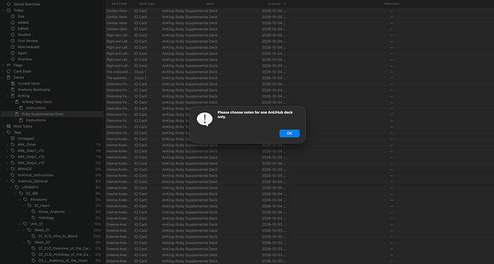Click the clock icon beside Today
This screenshot has height=264, width=494.
tap(9, 11)
